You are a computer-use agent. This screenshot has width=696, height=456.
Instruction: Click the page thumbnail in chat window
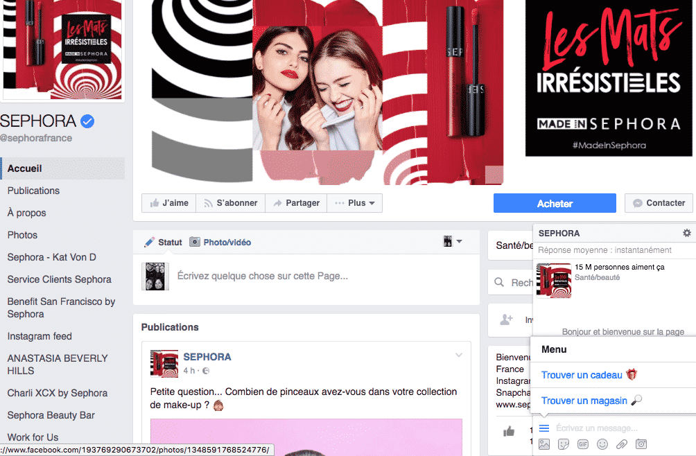(554, 281)
